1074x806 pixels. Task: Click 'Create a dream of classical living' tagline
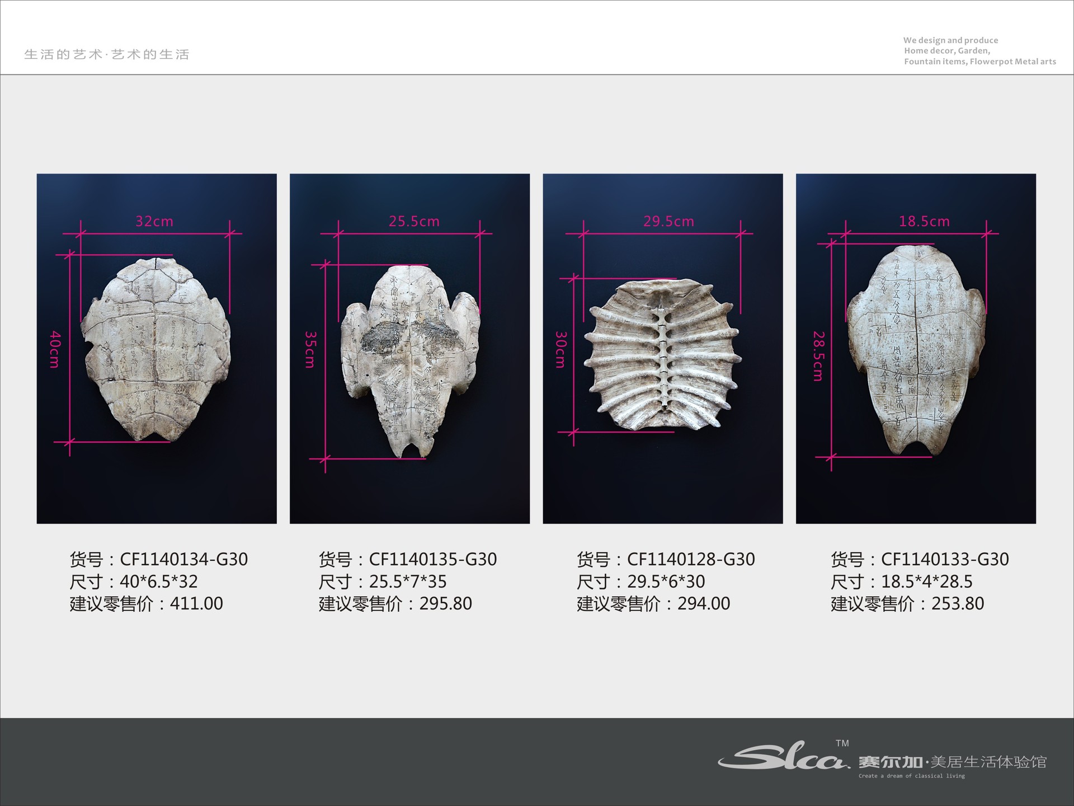[x=912, y=776]
